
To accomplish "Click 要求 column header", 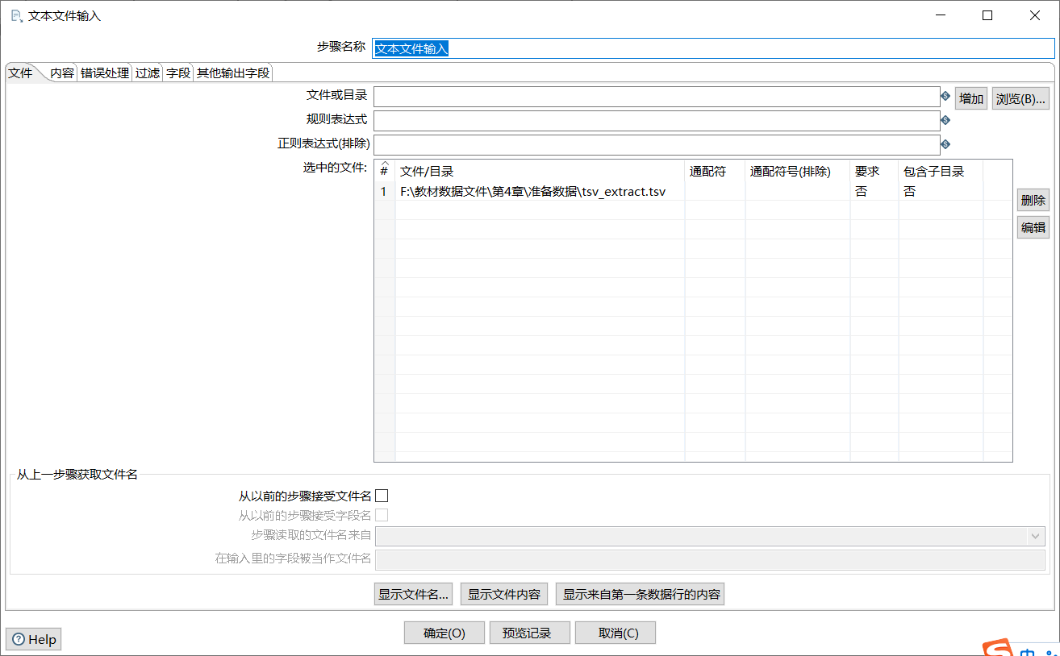I will point(874,171).
